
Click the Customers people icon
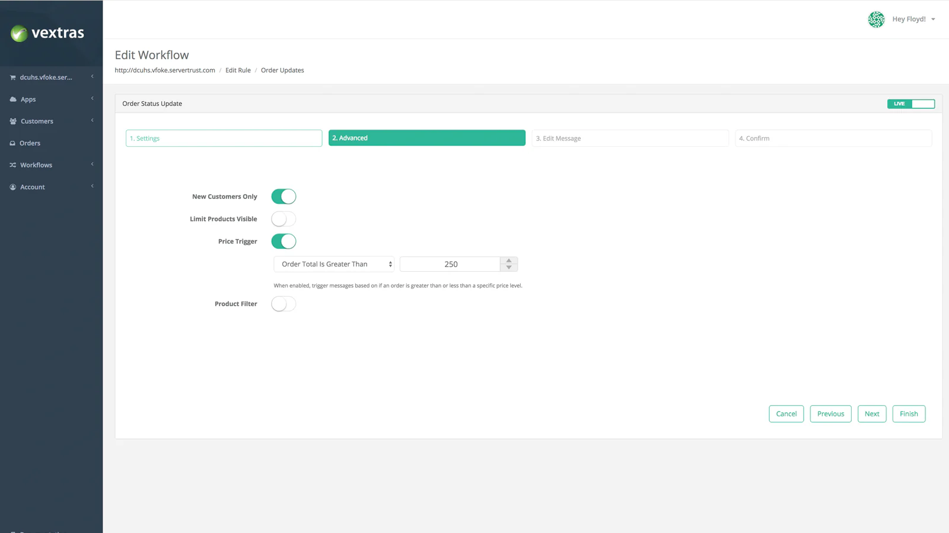click(x=13, y=121)
